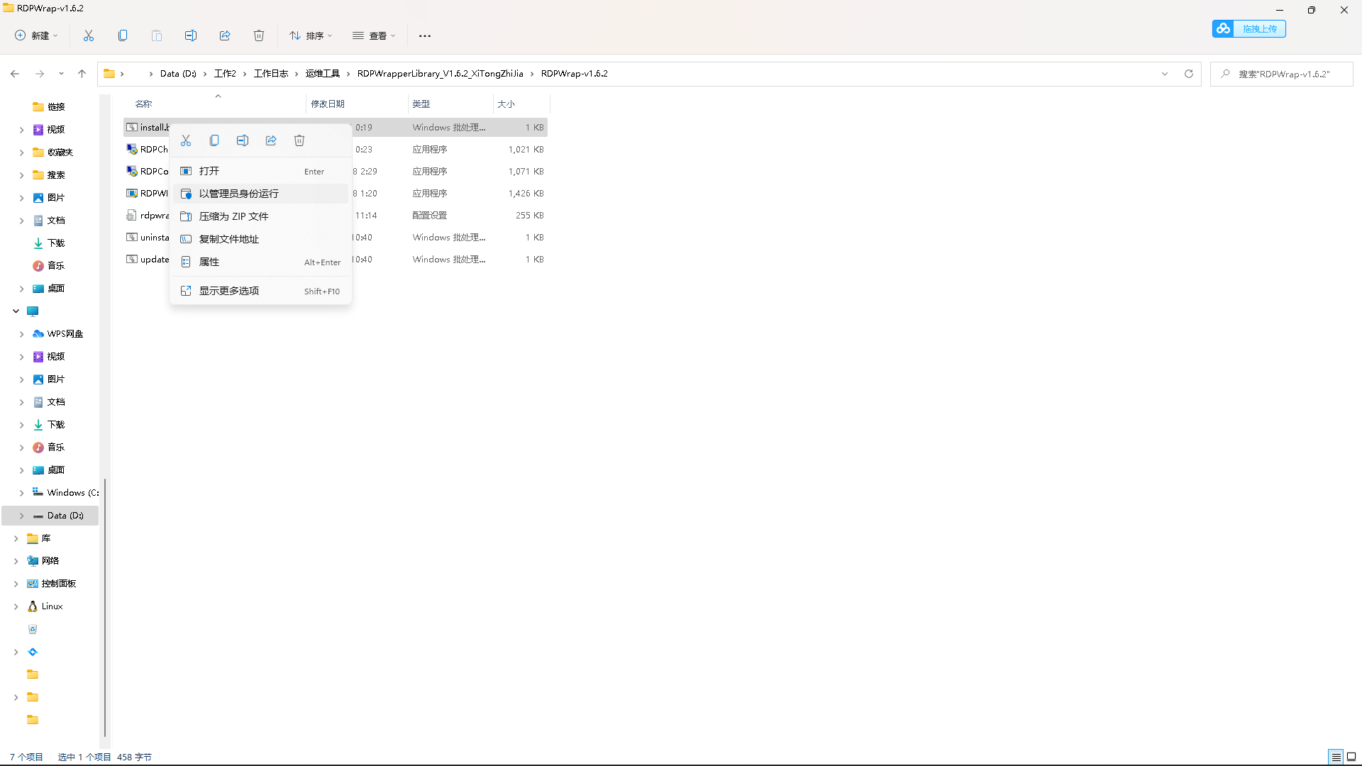Sort by the 大小 (Size) column header

coord(521,104)
